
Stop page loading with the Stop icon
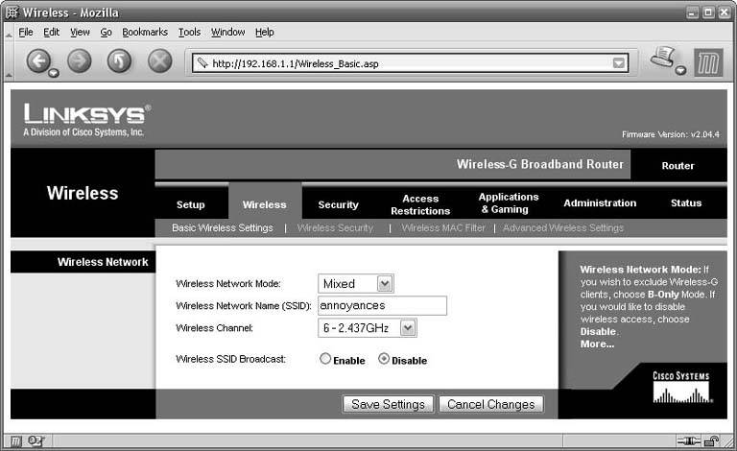[x=159, y=62]
